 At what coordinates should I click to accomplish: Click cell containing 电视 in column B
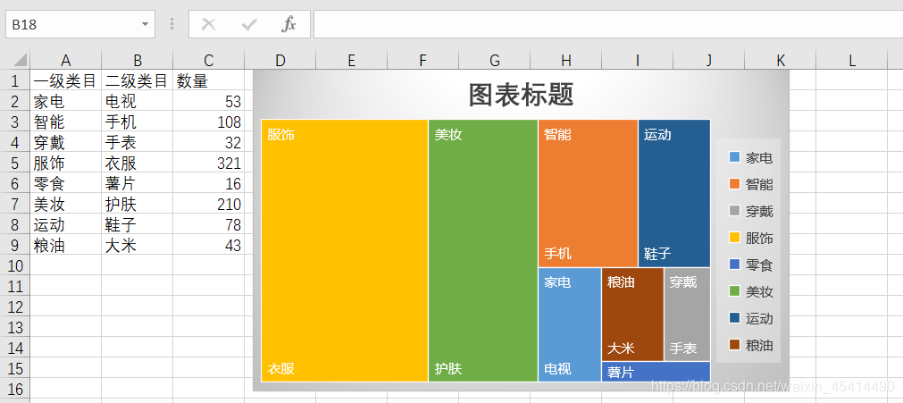137,102
